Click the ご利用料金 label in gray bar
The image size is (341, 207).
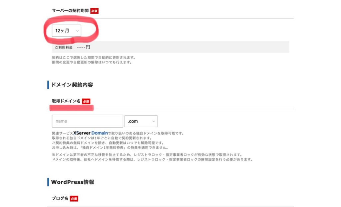coord(64,47)
